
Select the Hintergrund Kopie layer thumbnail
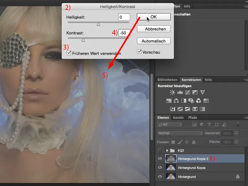tap(171, 167)
